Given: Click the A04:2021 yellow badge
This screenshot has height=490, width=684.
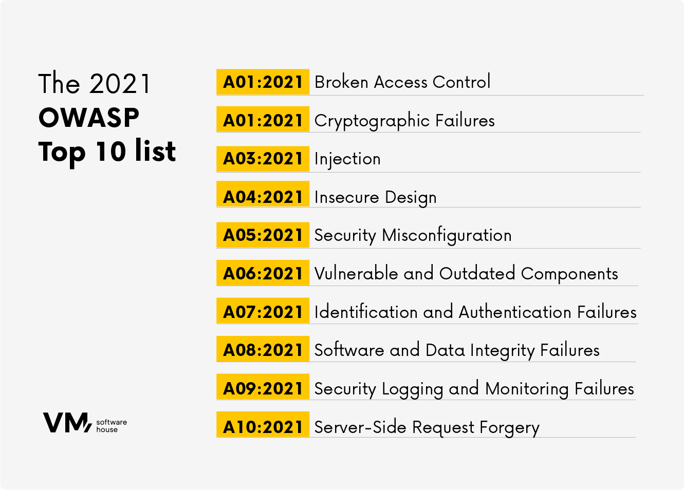Looking at the screenshot, I should (263, 197).
